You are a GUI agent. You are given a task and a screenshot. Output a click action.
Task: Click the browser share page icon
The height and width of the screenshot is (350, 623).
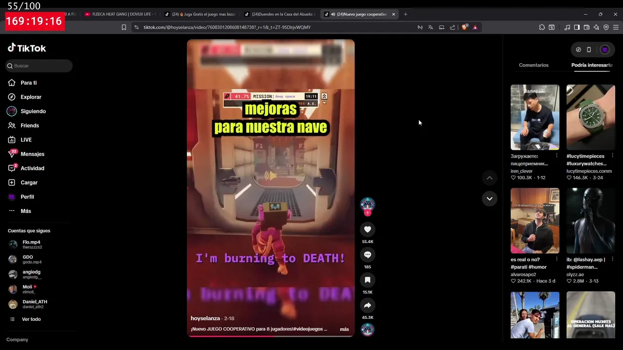coord(452,27)
